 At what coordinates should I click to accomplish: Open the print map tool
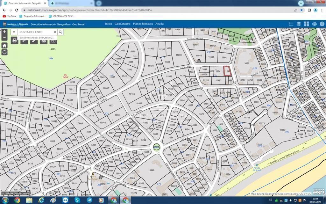[x=14, y=40]
